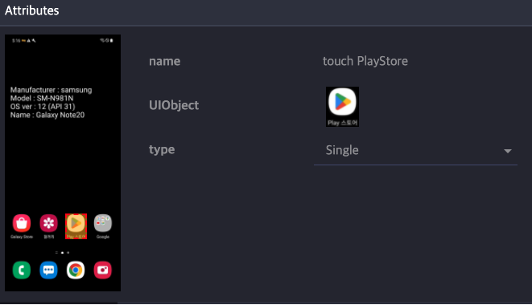The width and height of the screenshot is (532, 305).
Task: Open the red Camera app icon
Action: click(103, 270)
